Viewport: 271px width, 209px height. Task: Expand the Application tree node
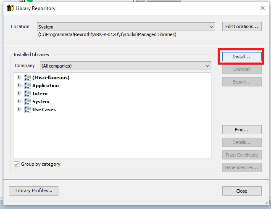(x=18, y=86)
